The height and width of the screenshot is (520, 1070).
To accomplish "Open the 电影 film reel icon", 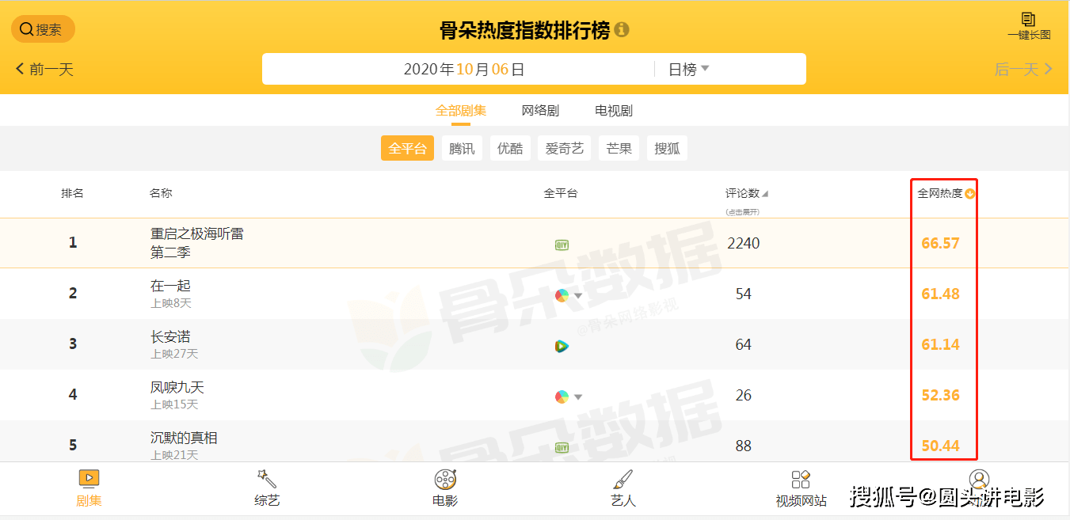I will point(445,479).
